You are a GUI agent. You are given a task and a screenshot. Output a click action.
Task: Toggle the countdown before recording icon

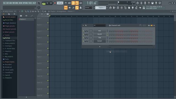pos(73,3)
